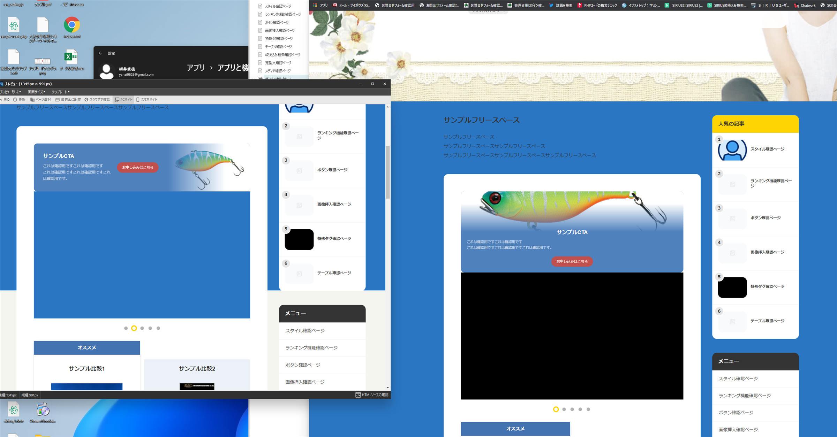The width and height of the screenshot is (837, 437).
Task: Open the インフォトップ bookmark
Action: click(x=641, y=5)
